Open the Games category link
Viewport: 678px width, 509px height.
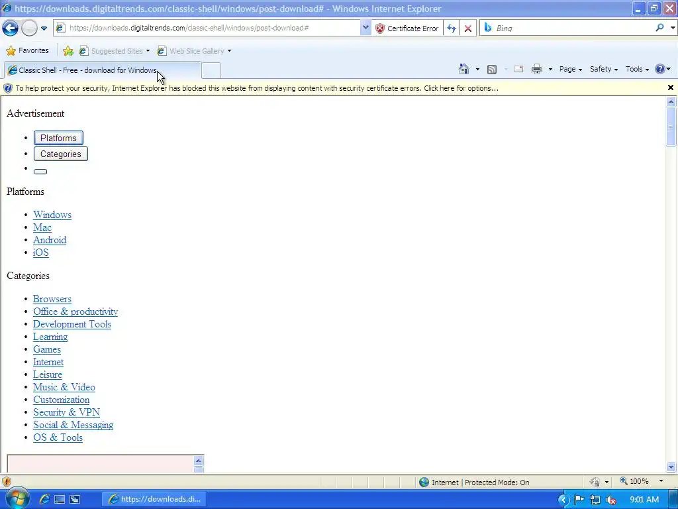click(47, 349)
